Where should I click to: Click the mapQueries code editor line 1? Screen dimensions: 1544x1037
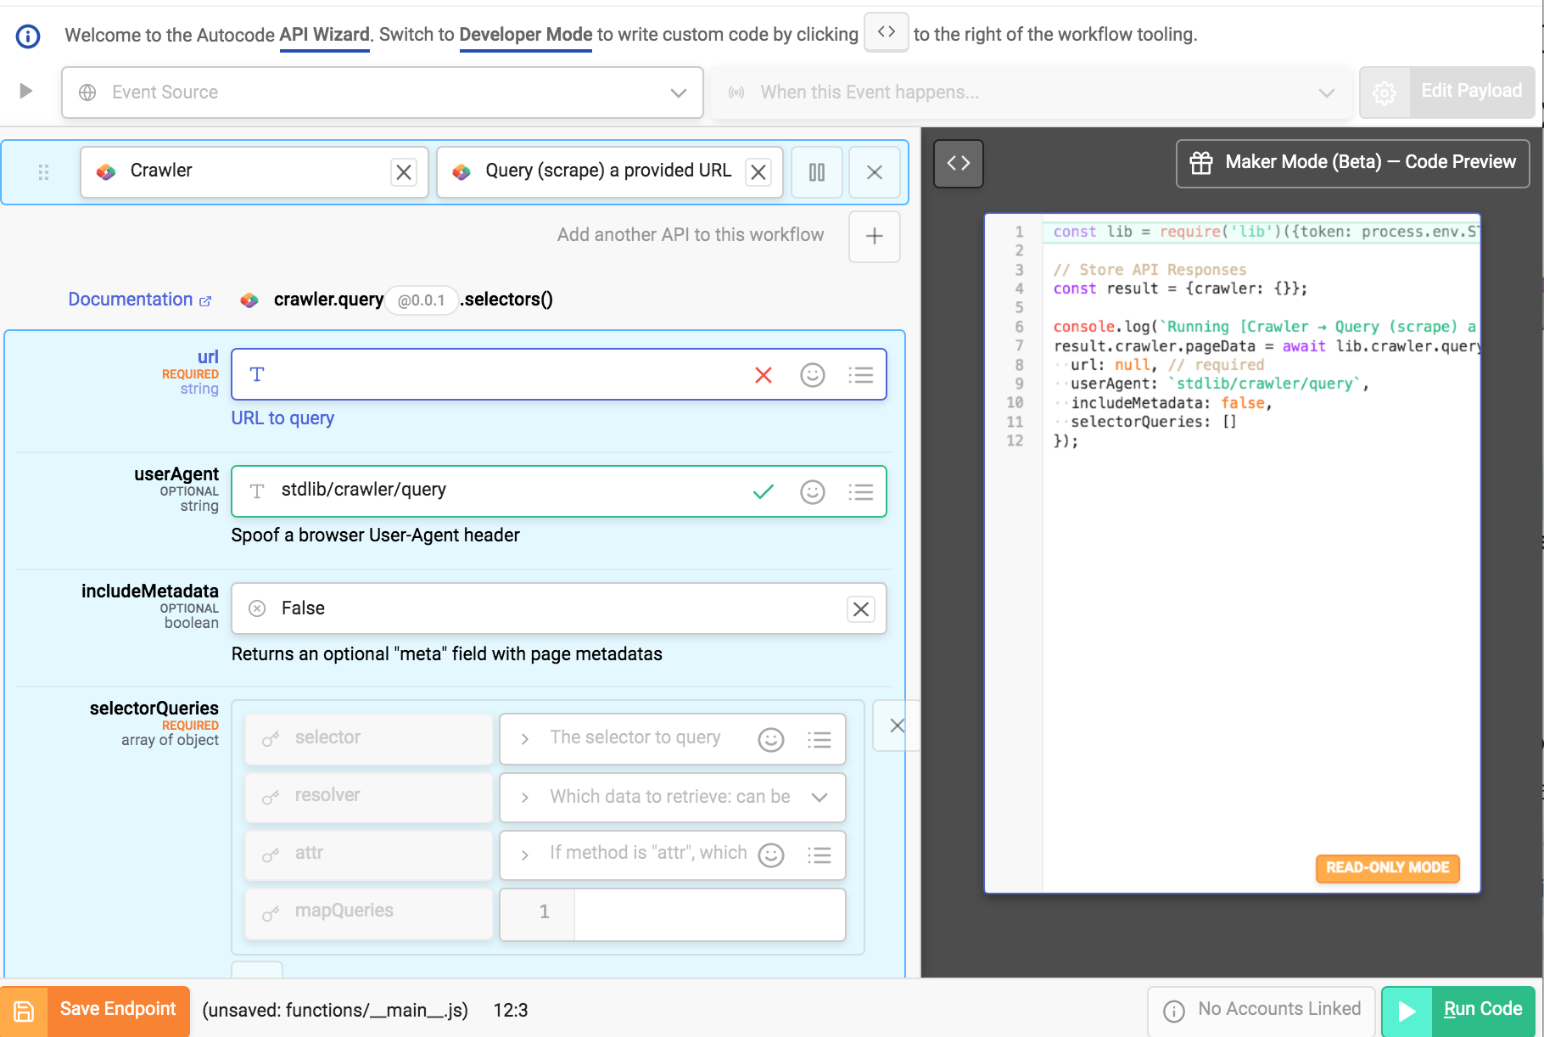coord(673,914)
